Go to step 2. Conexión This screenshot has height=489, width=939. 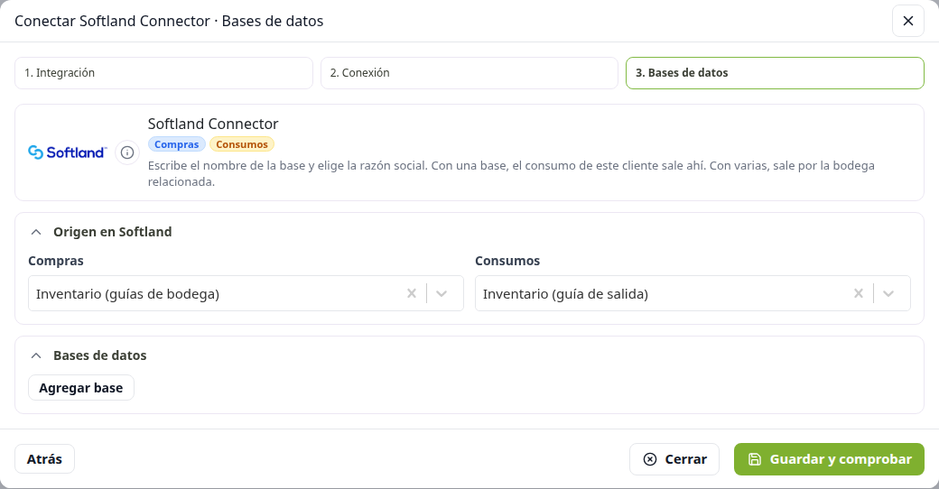[469, 73]
